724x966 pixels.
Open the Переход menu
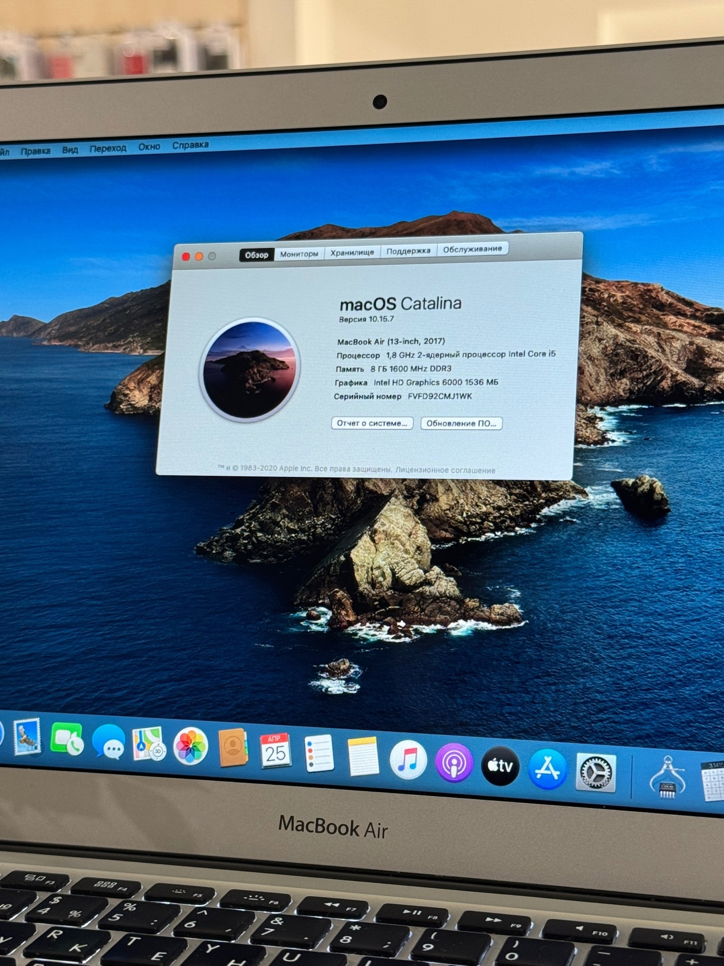pyautogui.click(x=108, y=148)
